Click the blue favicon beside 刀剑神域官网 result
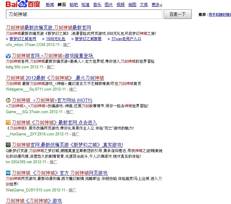This screenshot has height=204, width=231. 8,56
